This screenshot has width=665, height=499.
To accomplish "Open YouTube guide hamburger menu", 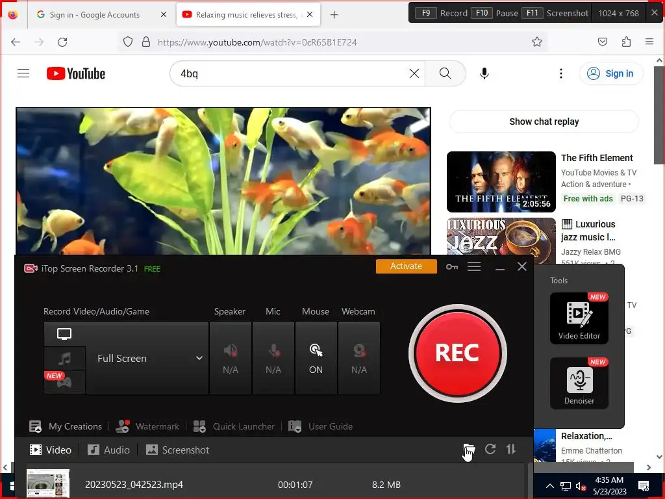I will [23, 73].
